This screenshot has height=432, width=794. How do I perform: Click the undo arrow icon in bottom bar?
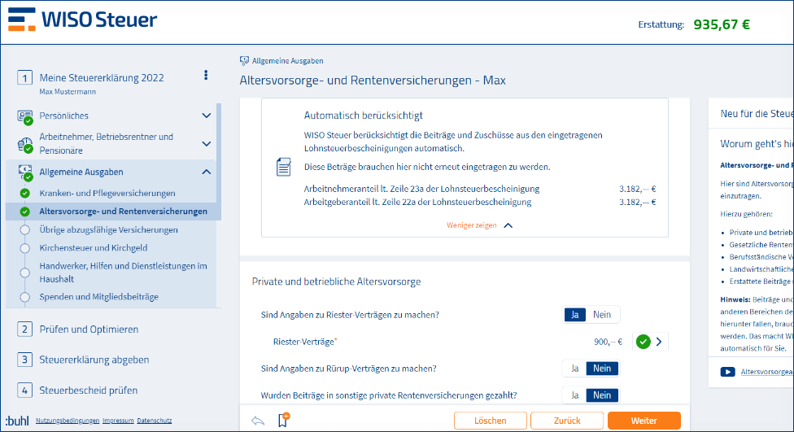click(x=258, y=421)
